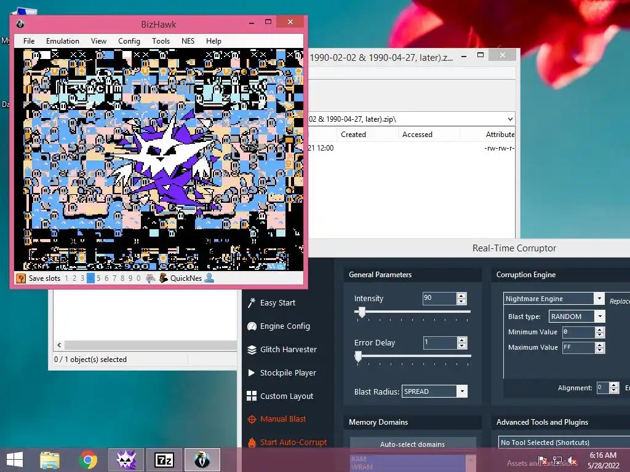Image resolution: width=630 pixels, height=472 pixels.
Task: Click the Intensity value field showing 90
Action: pyautogui.click(x=439, y=298)
